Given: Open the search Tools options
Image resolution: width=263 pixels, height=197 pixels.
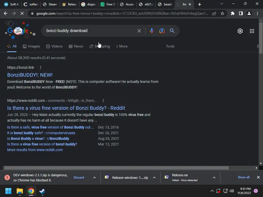Looking at the screenshot, I should click(x=170, y=46).
